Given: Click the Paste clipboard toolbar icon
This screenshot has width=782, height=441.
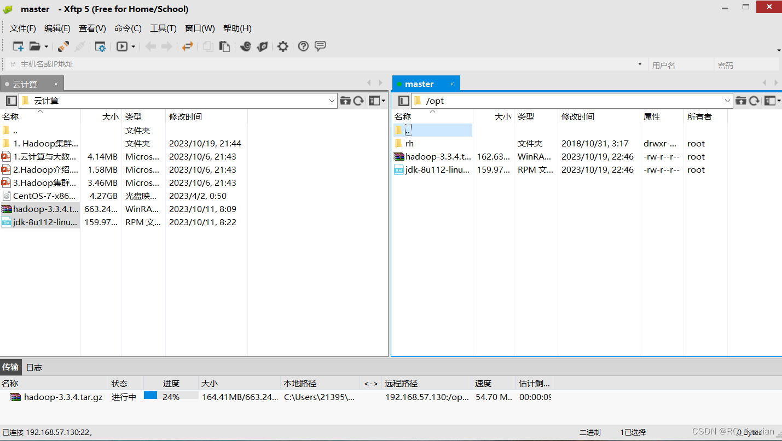Looking at the screenshot, I should (x=224, y=46).
